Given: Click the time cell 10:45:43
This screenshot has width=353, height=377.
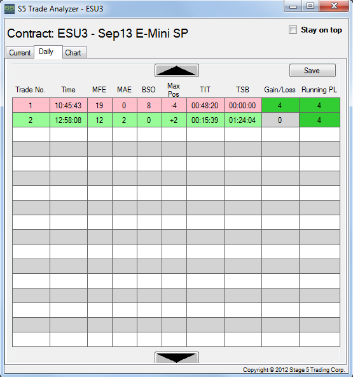Looking at the screenshot, I should 69,105.
